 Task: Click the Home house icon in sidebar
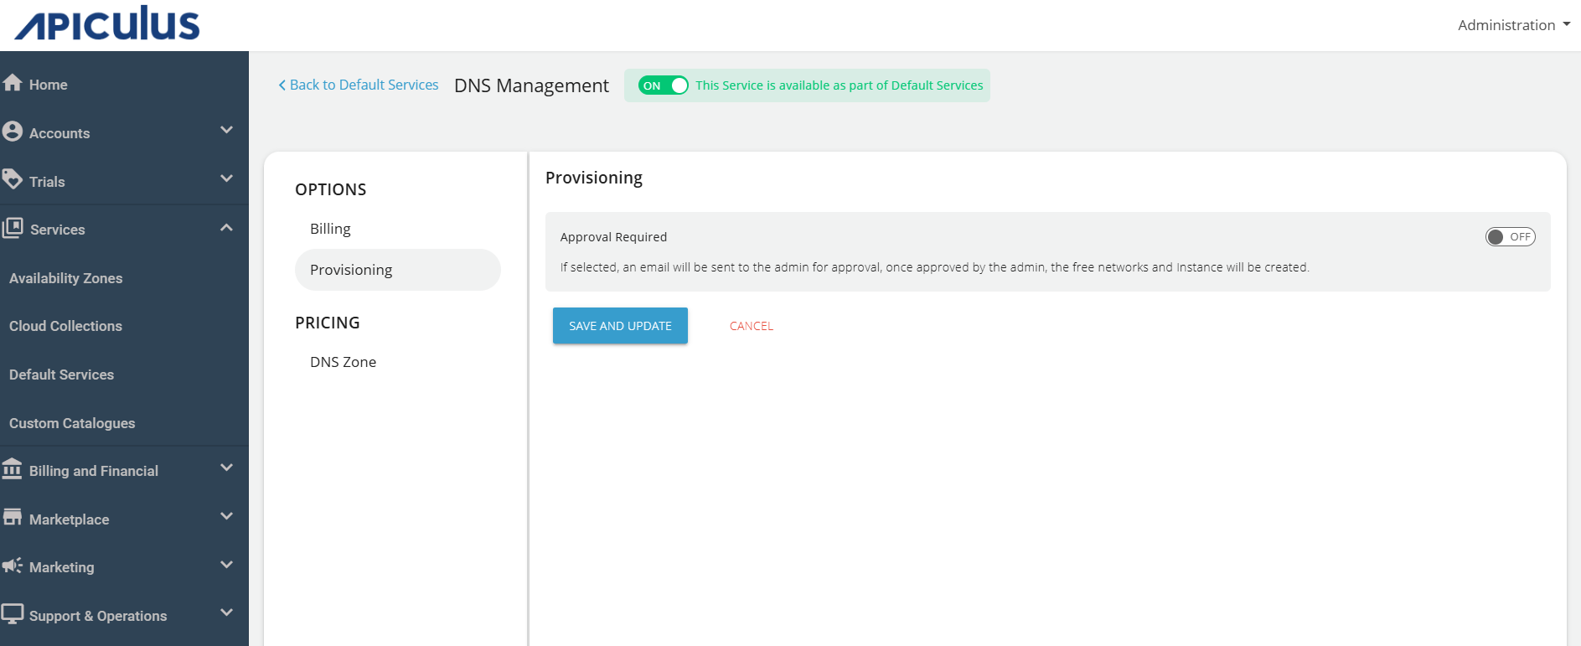pyautogui.click(x=13, y=83)
